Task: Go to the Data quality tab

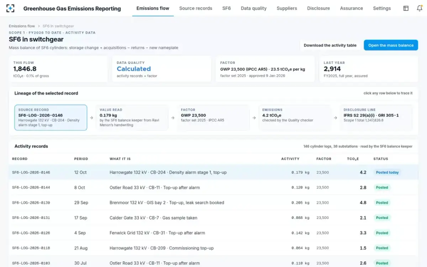Action: 254,8
